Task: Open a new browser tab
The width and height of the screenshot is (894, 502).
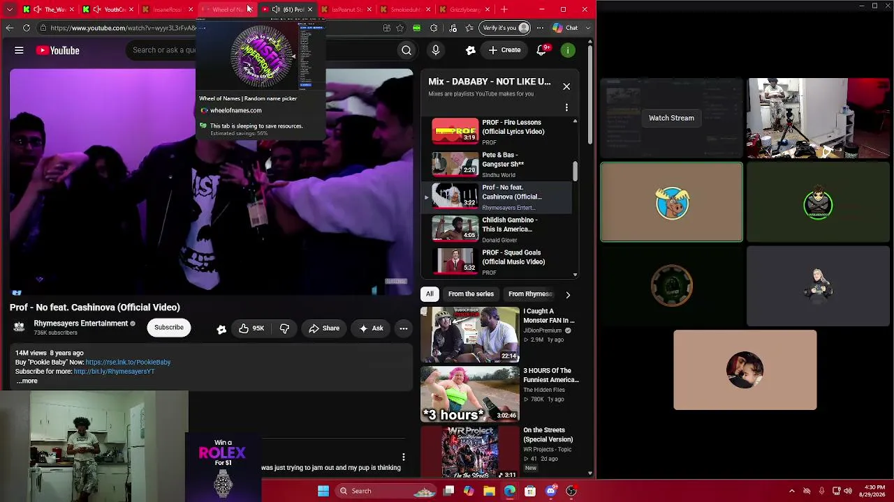Action: pyautogui.click(x=504, y=9)
